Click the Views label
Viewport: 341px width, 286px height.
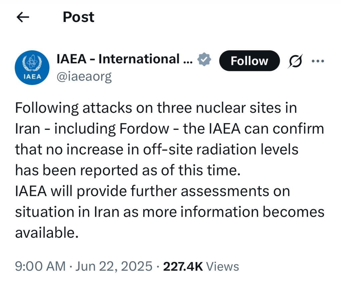(x=222, y=266)
